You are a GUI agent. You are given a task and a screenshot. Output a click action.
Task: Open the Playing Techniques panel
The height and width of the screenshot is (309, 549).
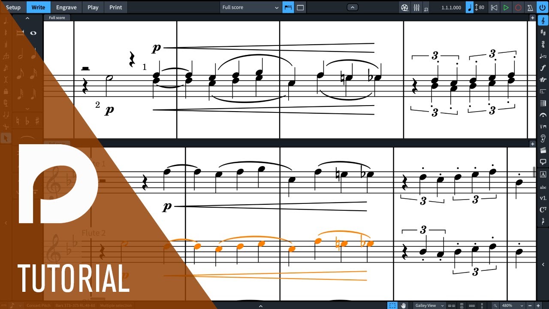(543, 127)
